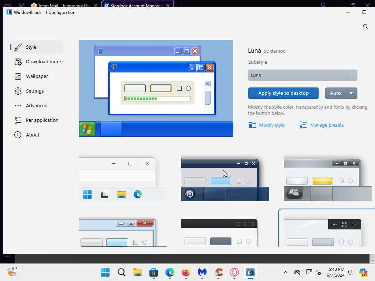Viewport: 375px width, 281px height.
Task: Click the Settings gear icon
Action: click(x=18, y=91)
